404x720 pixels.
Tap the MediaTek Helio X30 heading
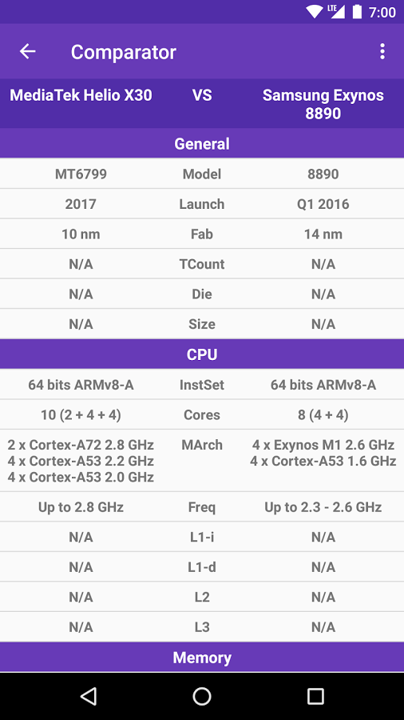(x=81, y=95)
